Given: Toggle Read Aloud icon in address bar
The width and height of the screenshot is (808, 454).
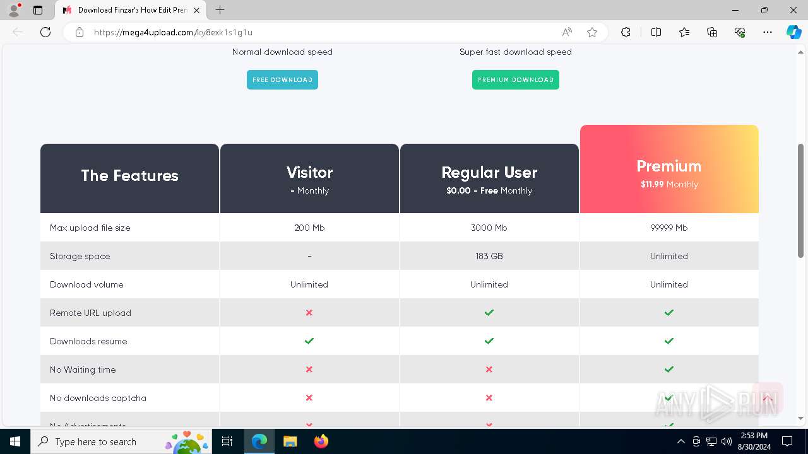Looking at the screenshot, I should [567, 32].
